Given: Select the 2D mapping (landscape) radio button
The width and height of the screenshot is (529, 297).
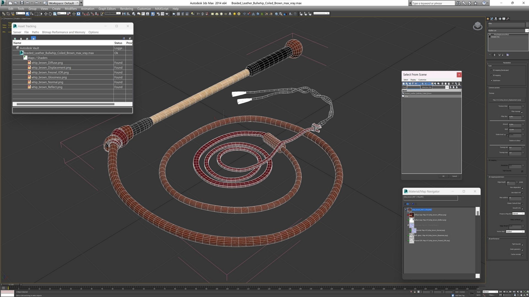Looking at the screenshot, I should point(491,70).
